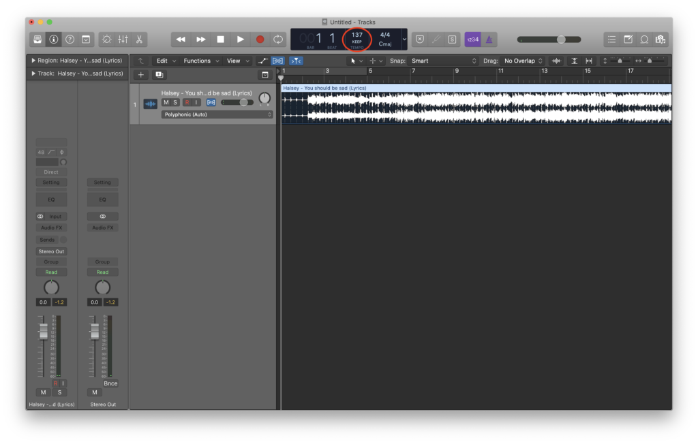698x444 pixels.
Task: Toggle the purple Count-in 1234 button
Action: (473, 39)
